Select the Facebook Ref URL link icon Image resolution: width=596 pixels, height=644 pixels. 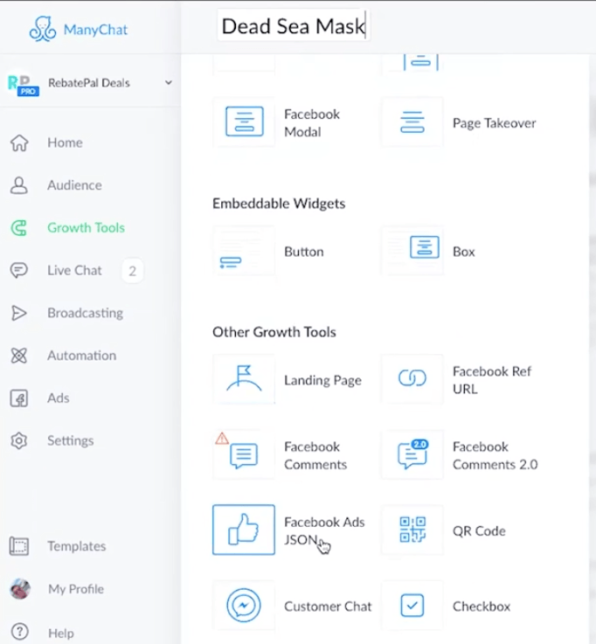tap(412, 378)
